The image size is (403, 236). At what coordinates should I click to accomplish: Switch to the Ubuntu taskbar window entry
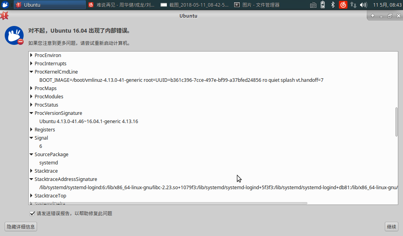click(x=50, y=5)
